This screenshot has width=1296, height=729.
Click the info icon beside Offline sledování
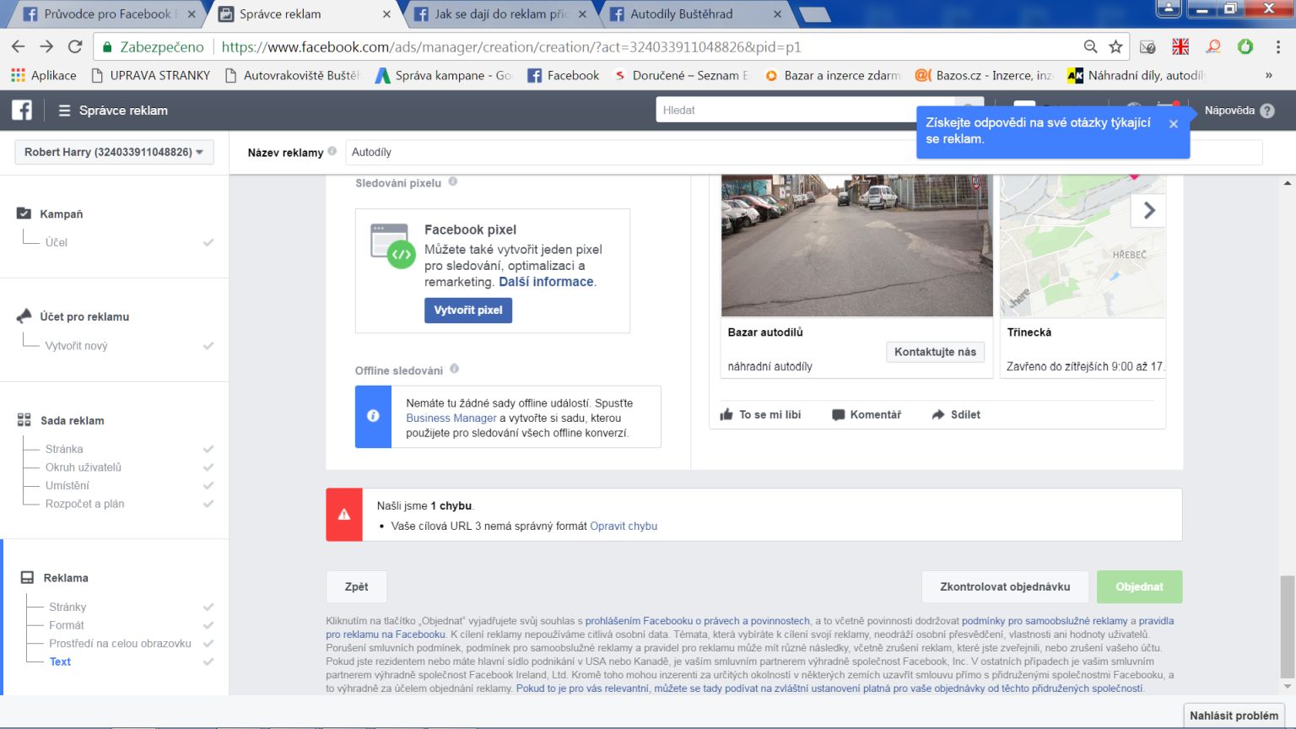(x=454, y=369)
